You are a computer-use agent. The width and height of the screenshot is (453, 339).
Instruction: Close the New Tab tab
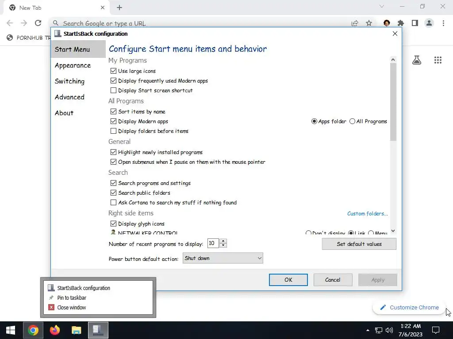pos(103,8)
